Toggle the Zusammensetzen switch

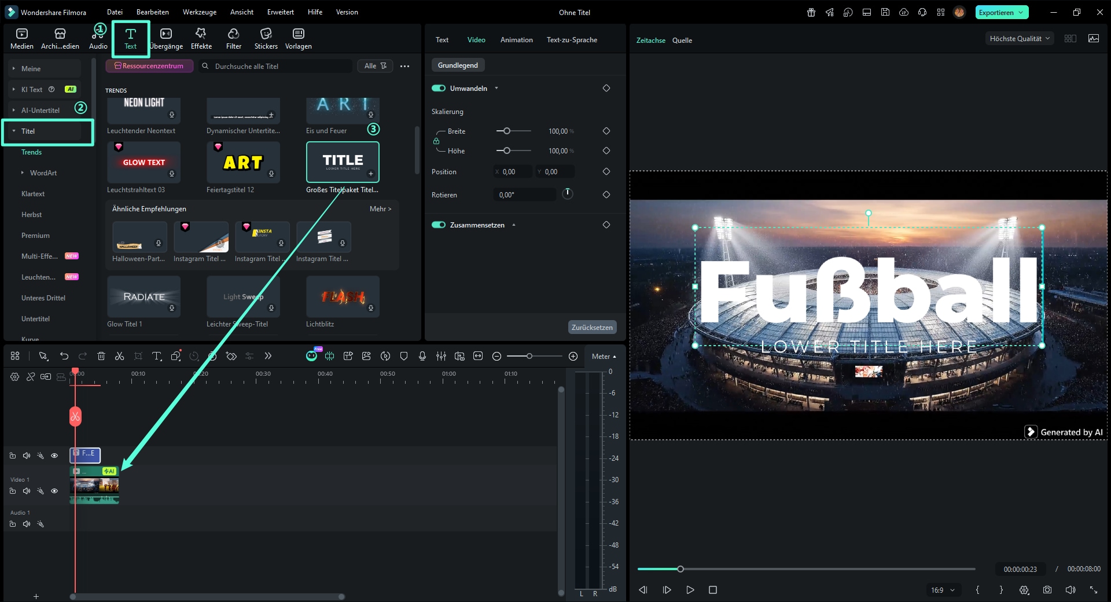pos(439,225)
